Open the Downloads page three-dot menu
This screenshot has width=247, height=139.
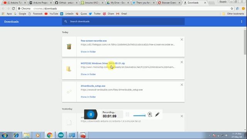pyautogui.click(x=242, y=22)
